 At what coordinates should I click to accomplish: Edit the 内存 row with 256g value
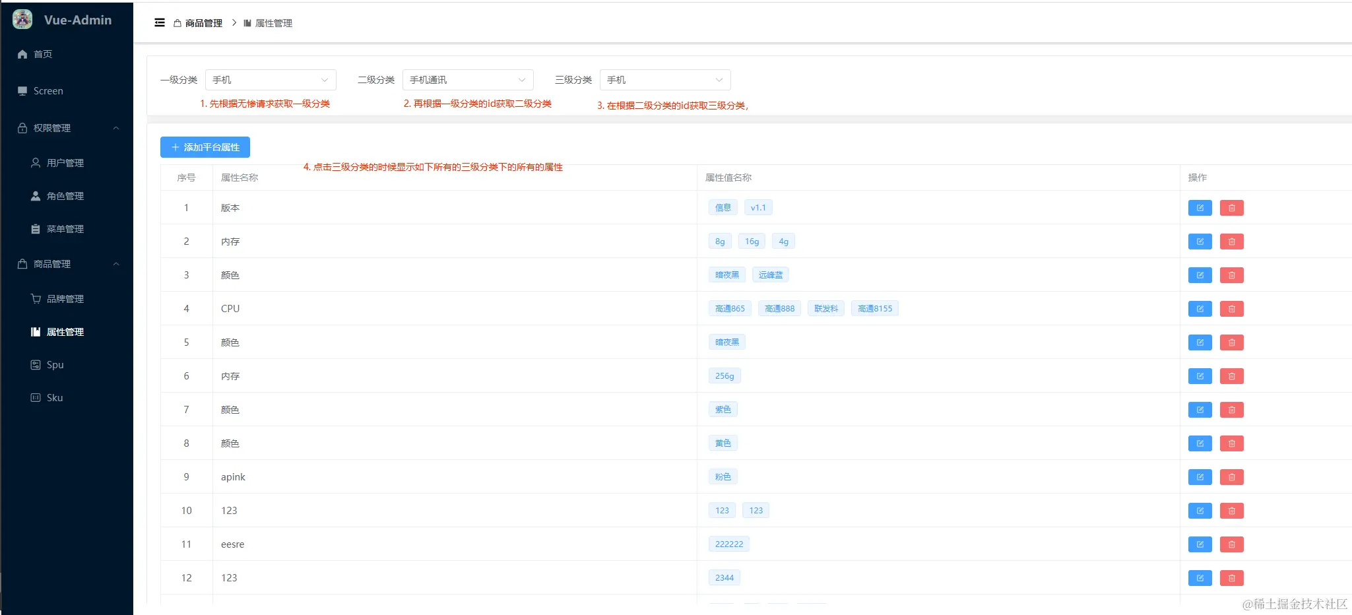1200,376
